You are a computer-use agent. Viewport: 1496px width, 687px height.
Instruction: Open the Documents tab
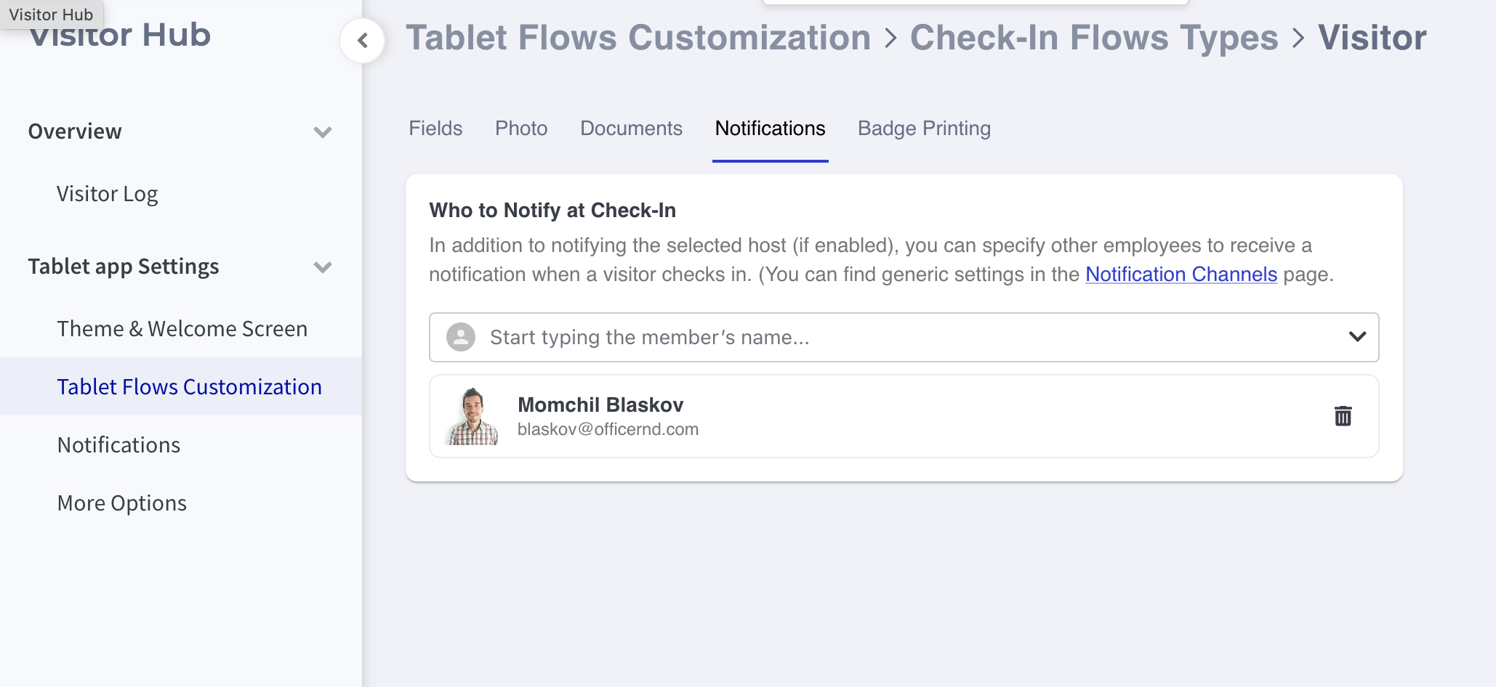click(x=631, y=129)
